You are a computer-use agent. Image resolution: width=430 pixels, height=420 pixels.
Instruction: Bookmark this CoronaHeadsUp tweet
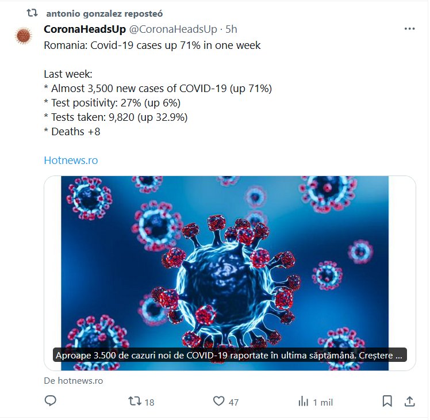click(x=387, y=401)
